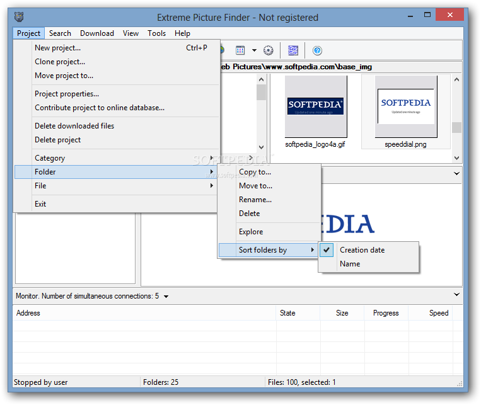
Task: Choose New project... from the menu
Action: tap(117, 48)
